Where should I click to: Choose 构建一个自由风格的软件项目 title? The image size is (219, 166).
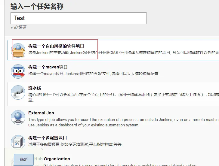point(56,46)
